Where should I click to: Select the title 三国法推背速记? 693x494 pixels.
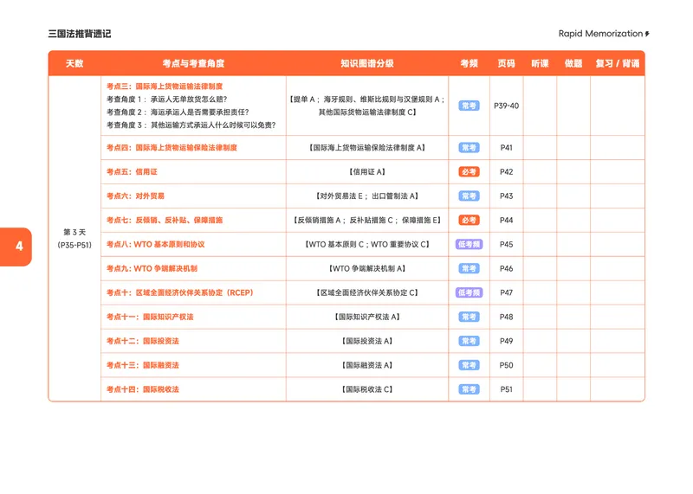click(x=80, y=34)
